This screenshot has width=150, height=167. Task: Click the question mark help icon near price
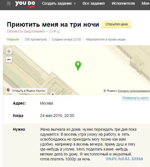[59, 32]
